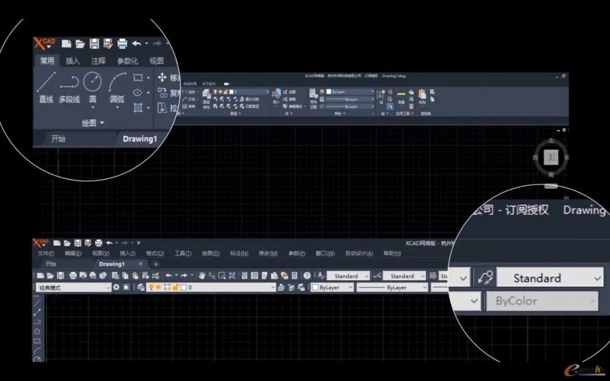Click the redo arrow in classic standard toolbar
The height and width of the screenshot is (381, 610).
coord(184,275)
